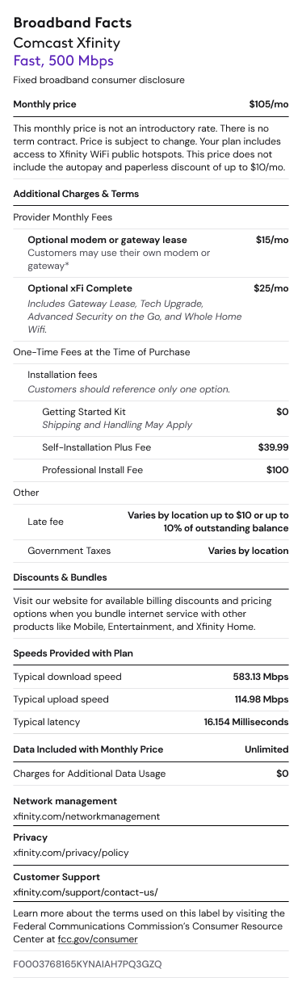Select the Data Included Unlimited value

point(266,749)
